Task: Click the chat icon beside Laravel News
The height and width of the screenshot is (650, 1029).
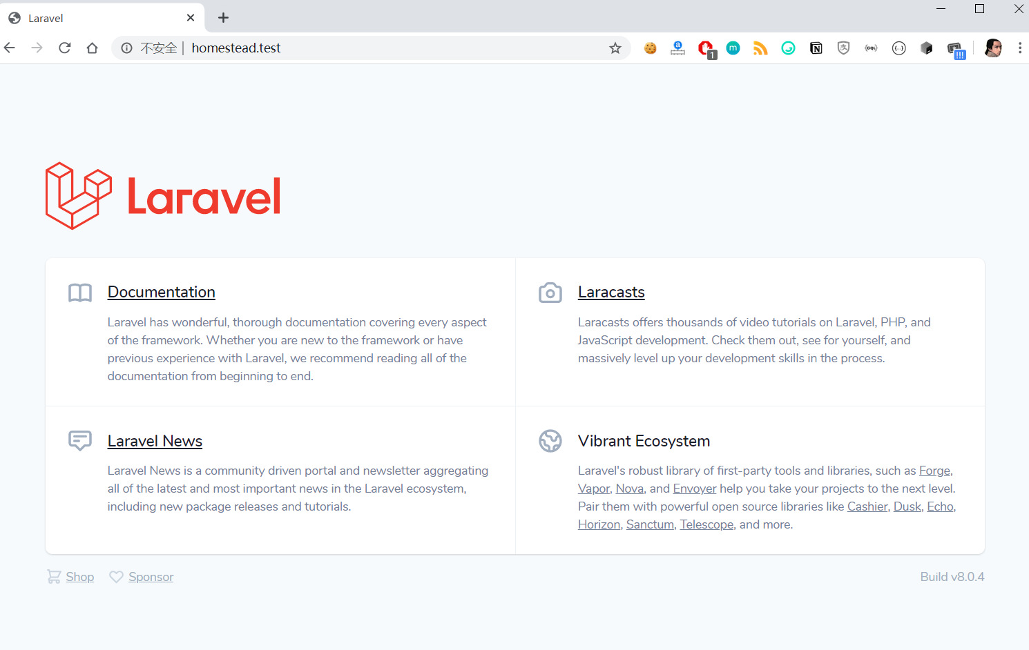Action: (x=80, y=441)
